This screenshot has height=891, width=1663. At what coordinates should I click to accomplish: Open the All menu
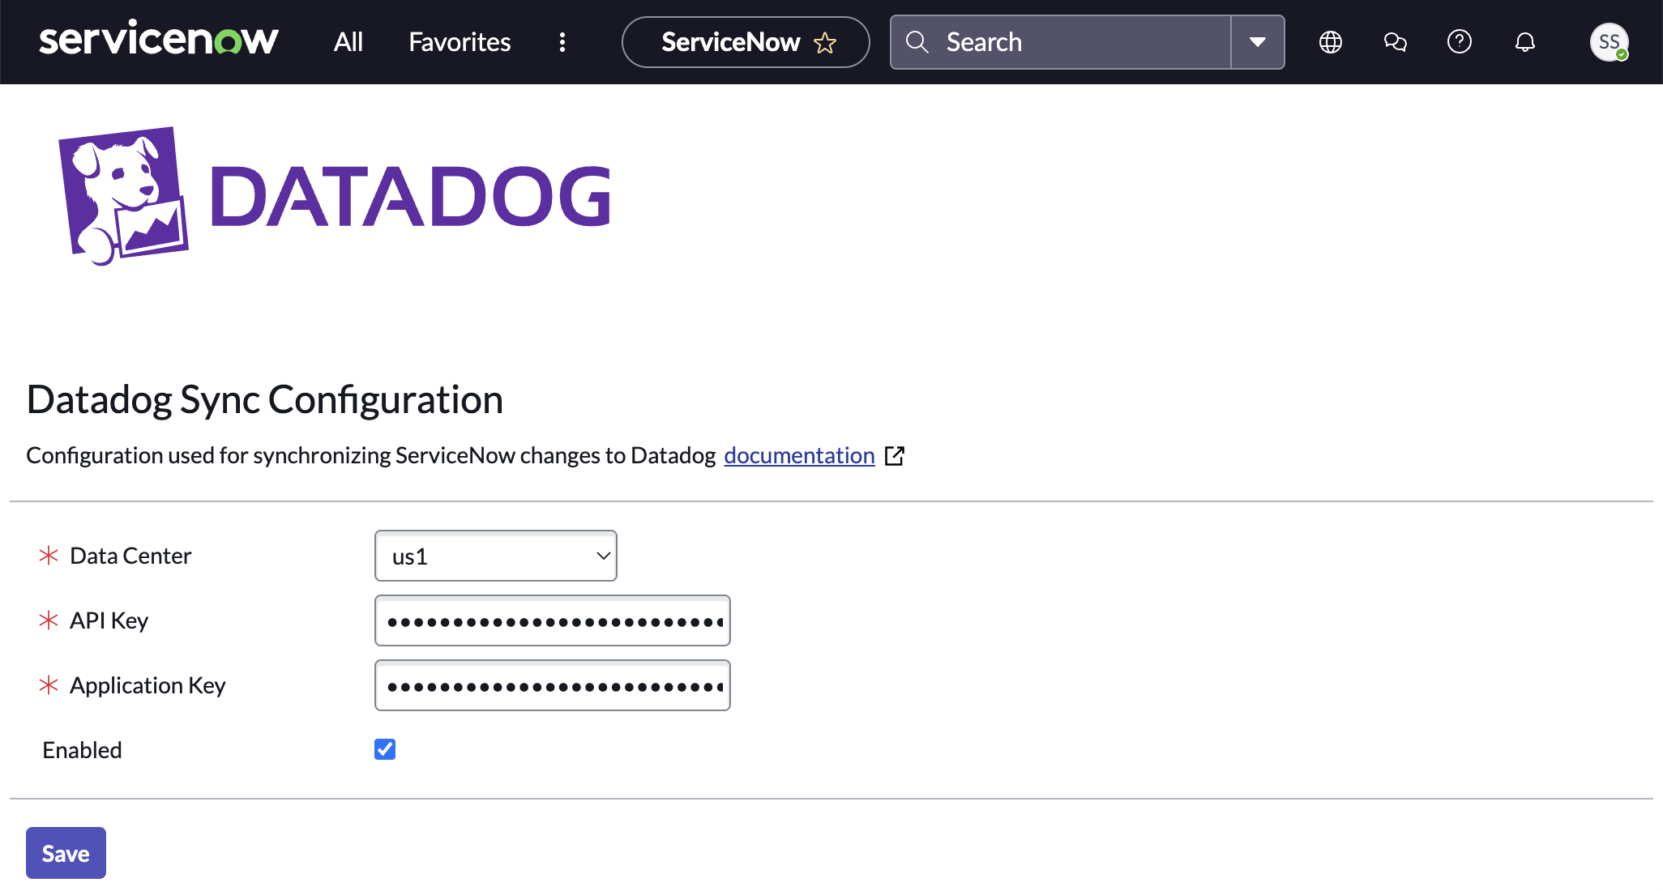348,42
